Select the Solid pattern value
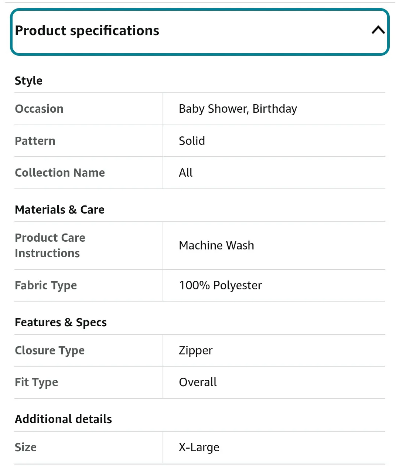This screenshot has width=399, height=466. [192, 141]
